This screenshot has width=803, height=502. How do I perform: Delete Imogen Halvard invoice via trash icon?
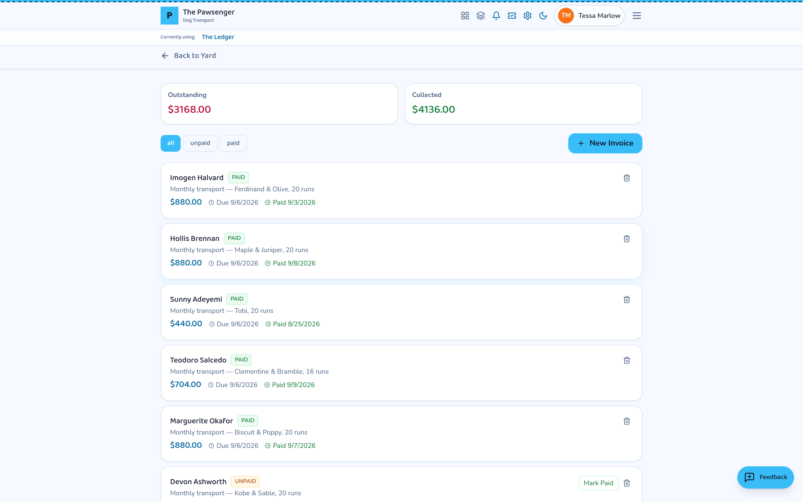click(x=627, y=178)
